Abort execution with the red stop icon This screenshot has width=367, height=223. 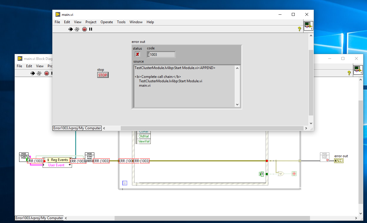[85, 29]
